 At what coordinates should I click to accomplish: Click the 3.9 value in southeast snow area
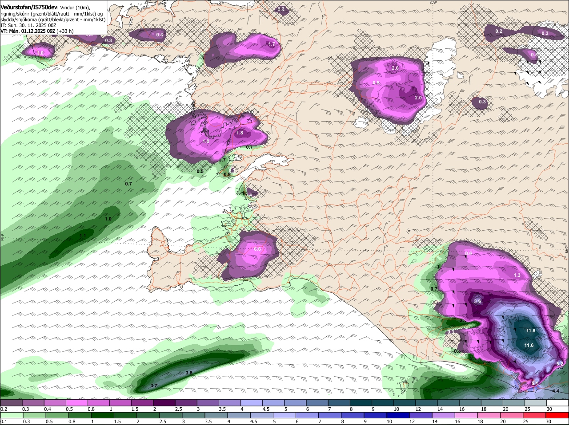pyautogui.click(x=477, y=301)
